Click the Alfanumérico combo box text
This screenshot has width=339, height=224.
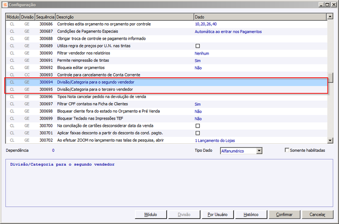233,151
